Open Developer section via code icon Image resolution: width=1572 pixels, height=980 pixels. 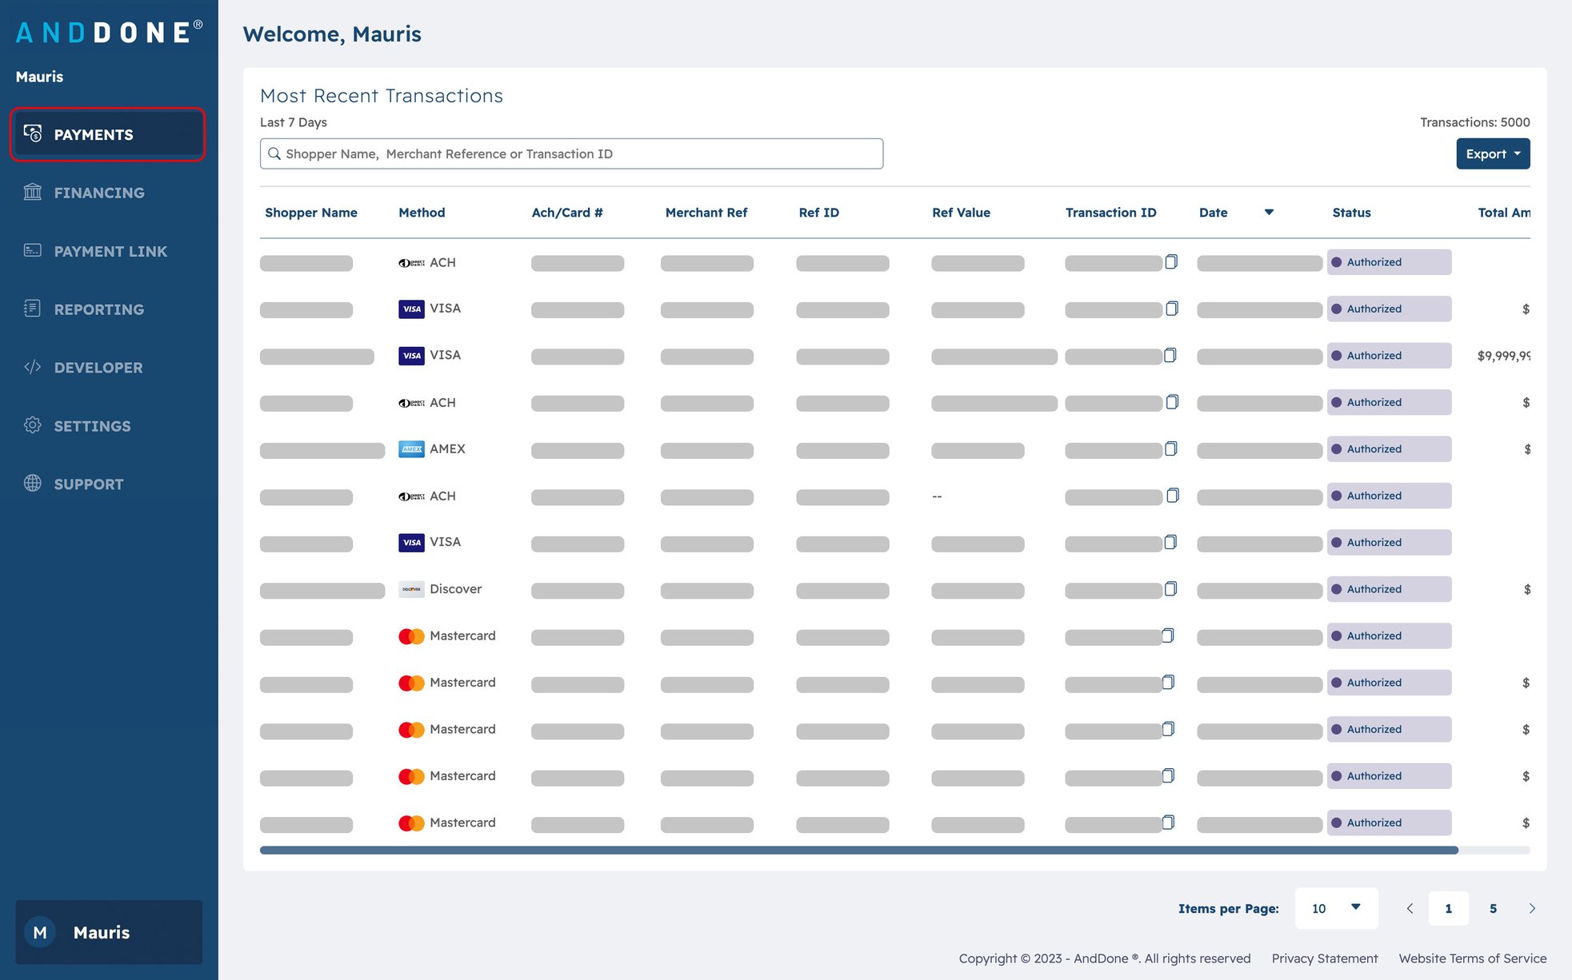pos(32,367)
